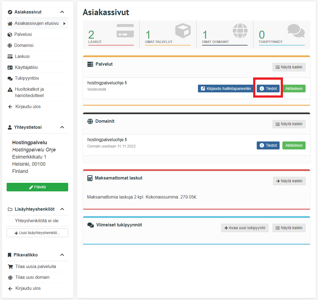Open the Laskut summary tile label
318x300 pixels.
pos(95,42)
